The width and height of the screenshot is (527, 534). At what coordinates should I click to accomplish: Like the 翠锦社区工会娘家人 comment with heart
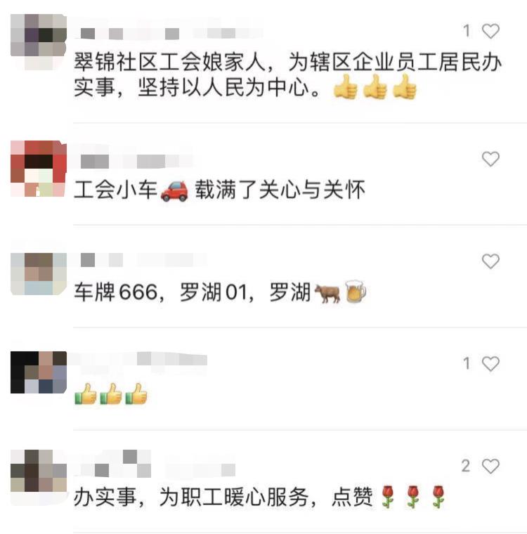point(490,32)
